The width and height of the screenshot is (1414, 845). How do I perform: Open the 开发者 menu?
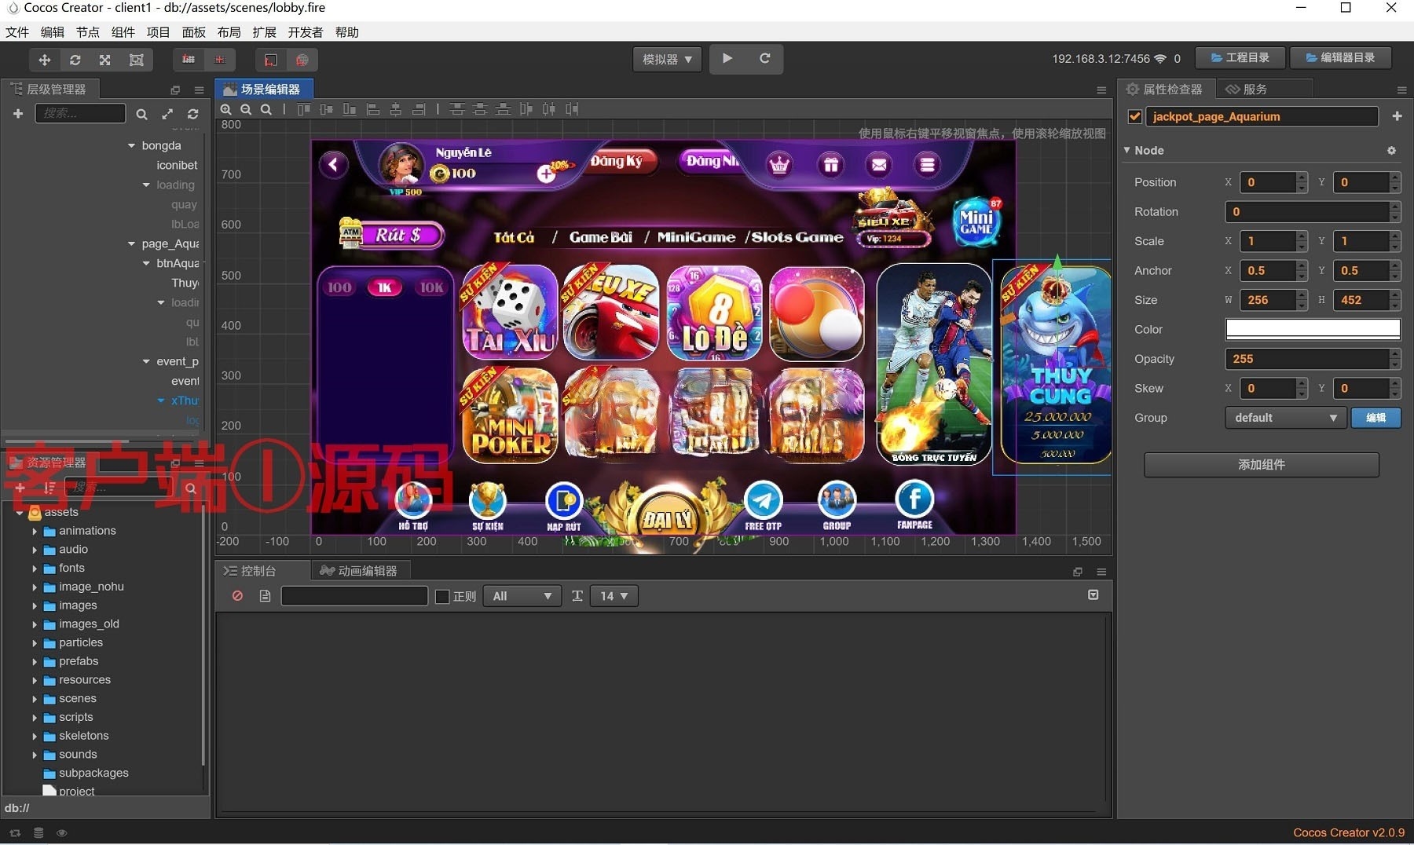point(306,32)
